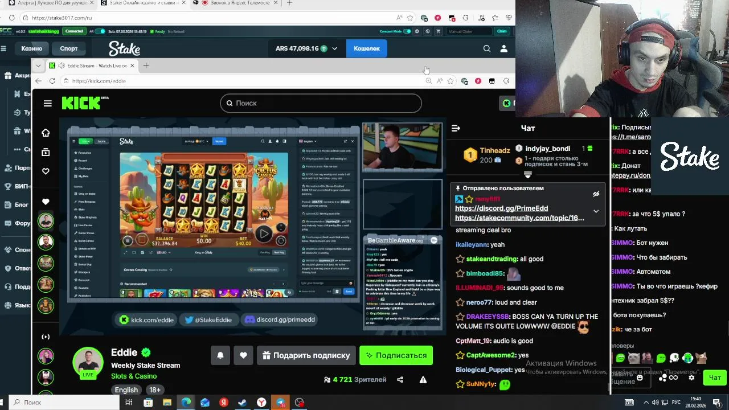Collapse the chat with the arrow-lines icon
The image size is (729, 410).
tap(456, 128)
